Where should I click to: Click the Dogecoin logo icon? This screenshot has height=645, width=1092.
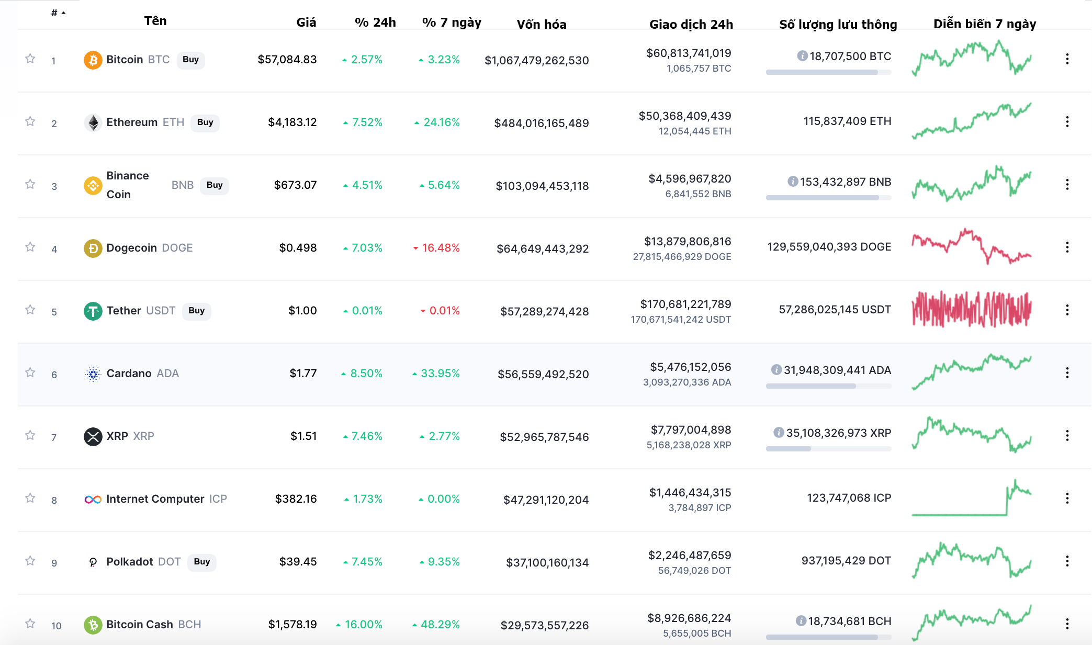(93, 248)
